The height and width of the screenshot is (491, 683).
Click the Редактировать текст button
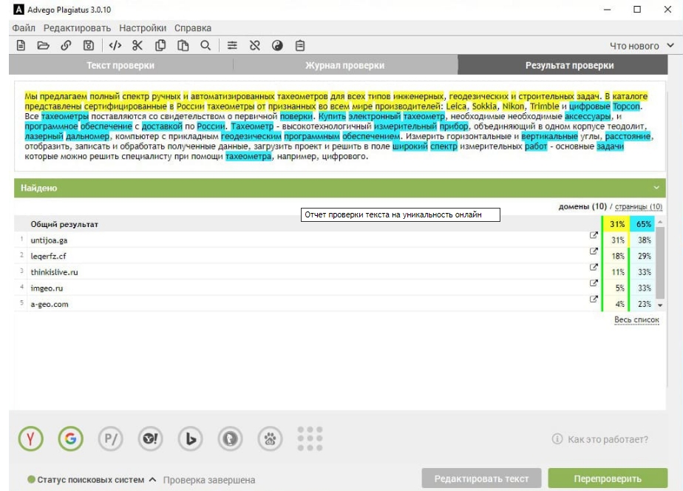tap(481, 479)
